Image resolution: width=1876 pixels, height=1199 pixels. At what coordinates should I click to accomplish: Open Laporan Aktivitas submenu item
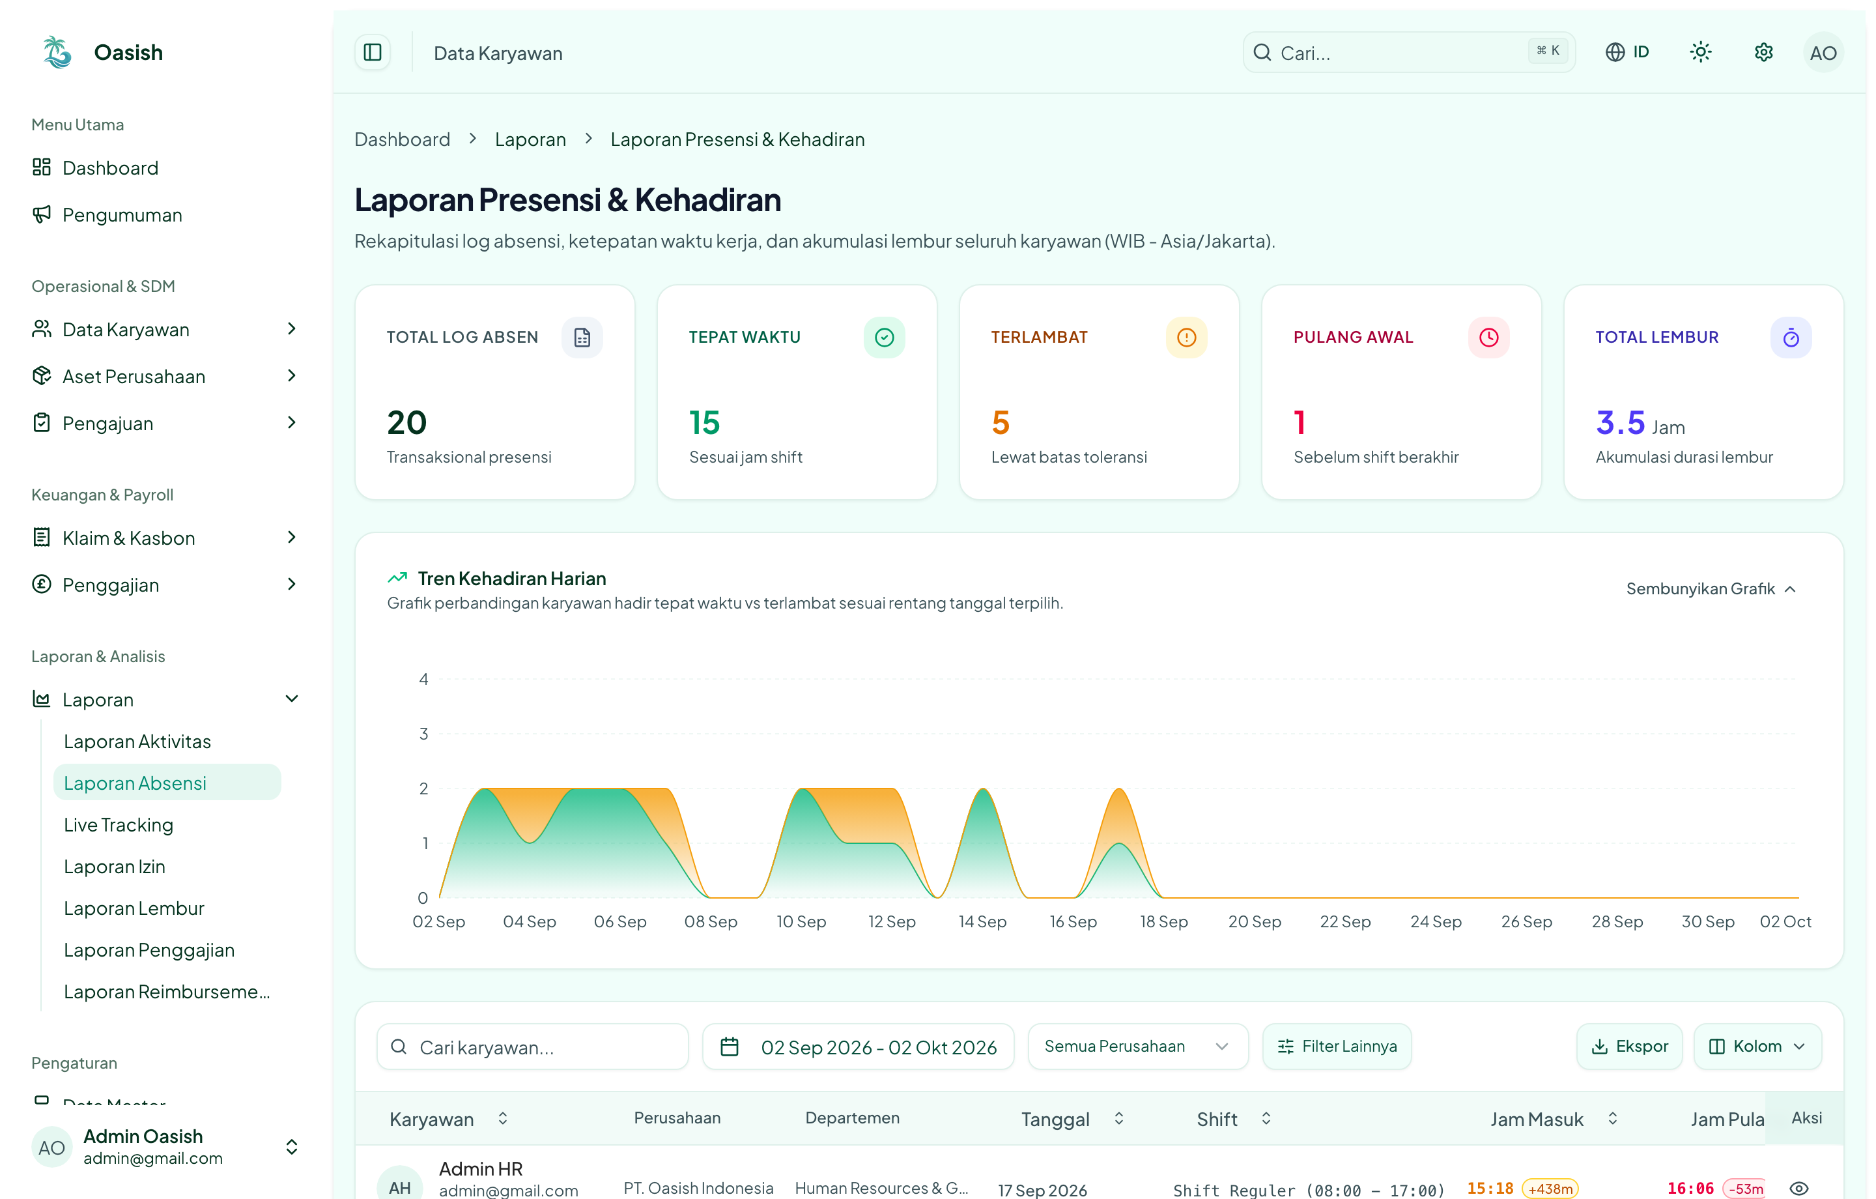click(167, 741)
